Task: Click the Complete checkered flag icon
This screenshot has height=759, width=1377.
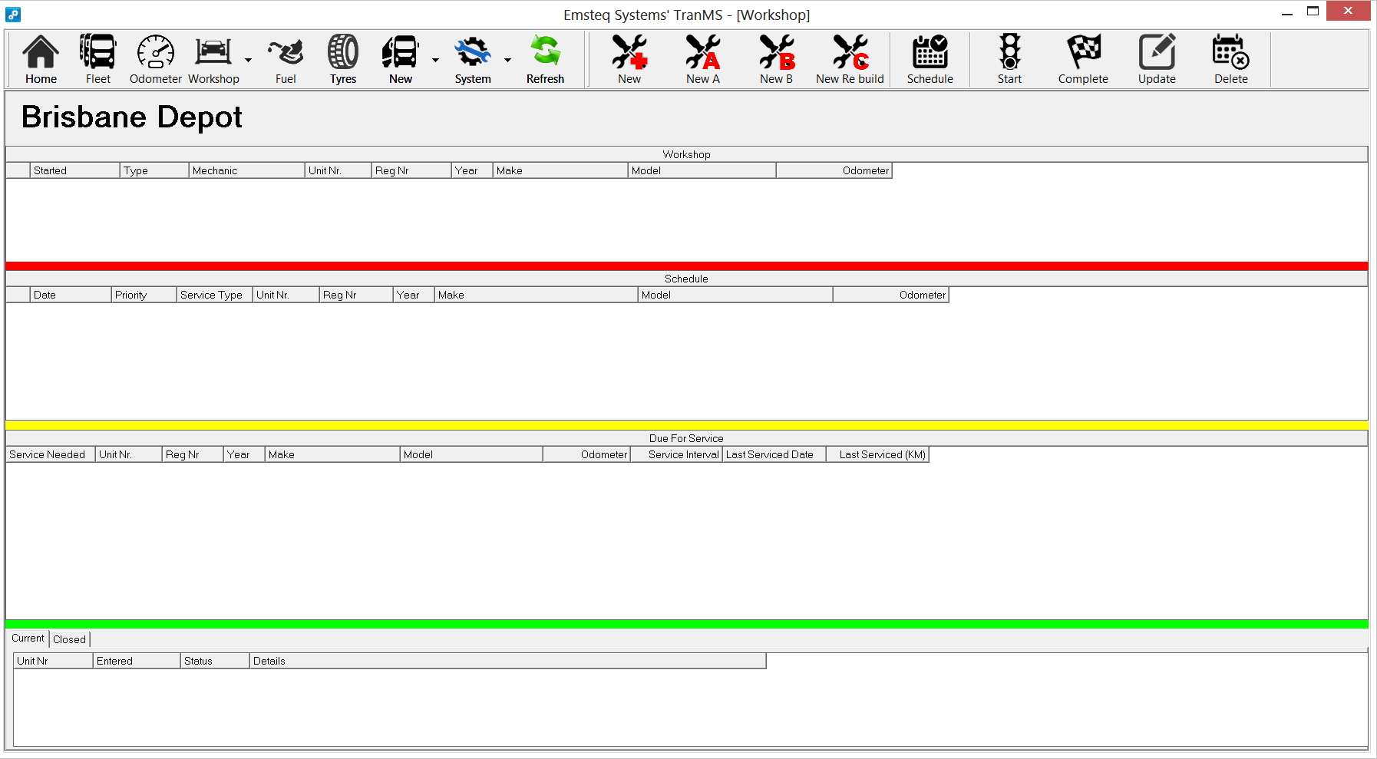Action: pyautogui.click(x=1083, y=52)
